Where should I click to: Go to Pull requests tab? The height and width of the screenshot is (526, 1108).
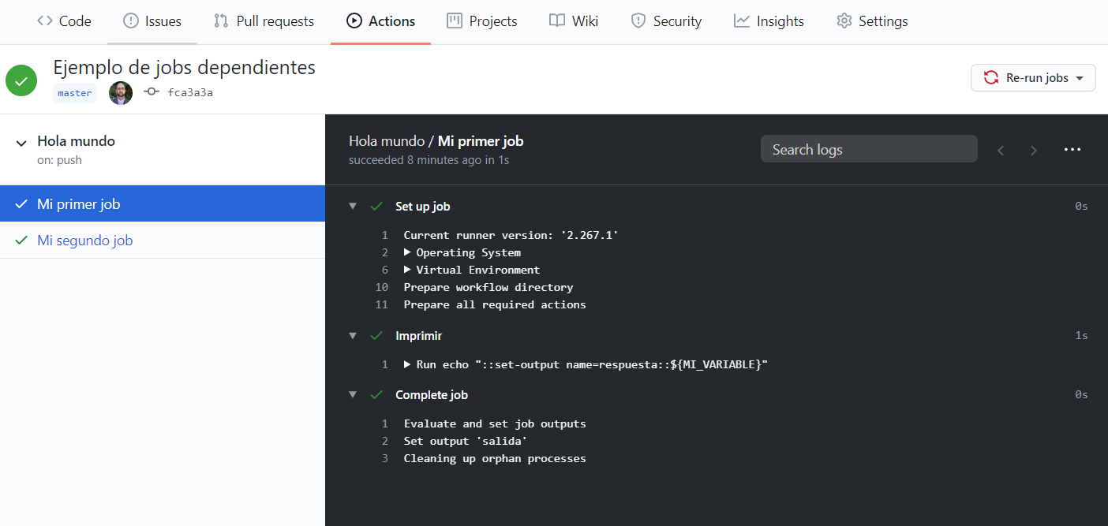click(x=264, y=21)
